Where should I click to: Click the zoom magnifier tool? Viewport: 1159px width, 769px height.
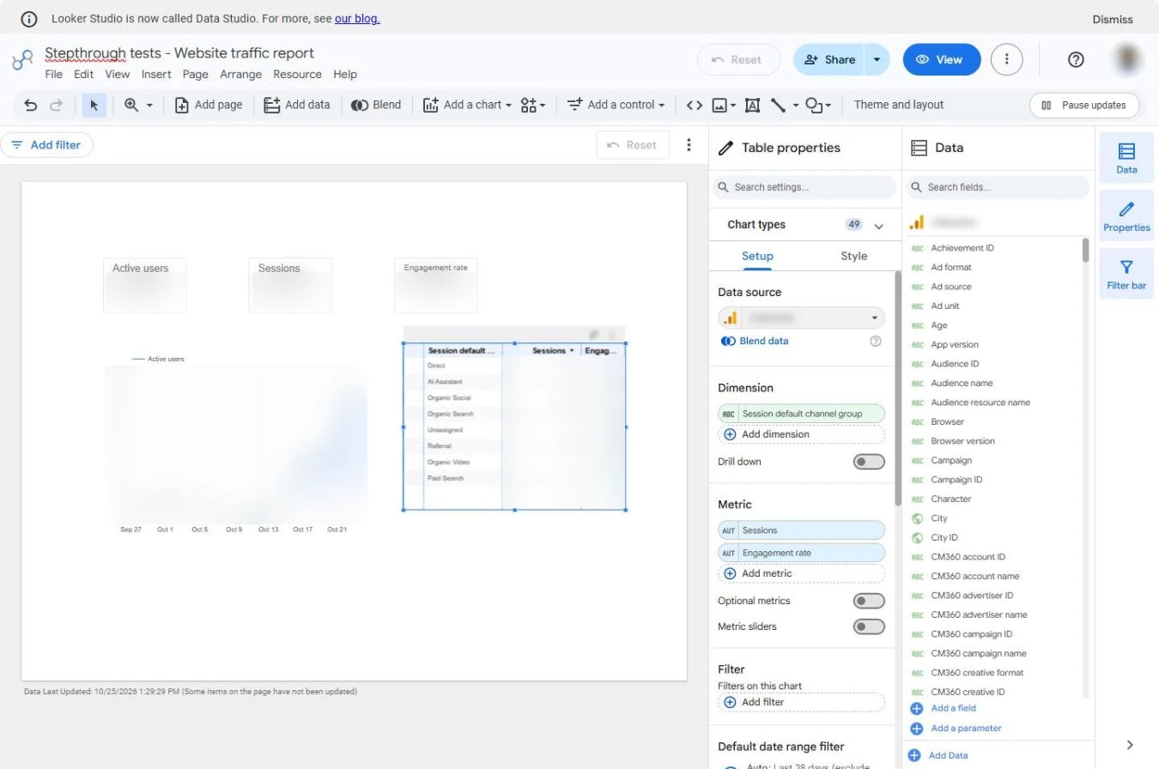(x=131, y=105)
